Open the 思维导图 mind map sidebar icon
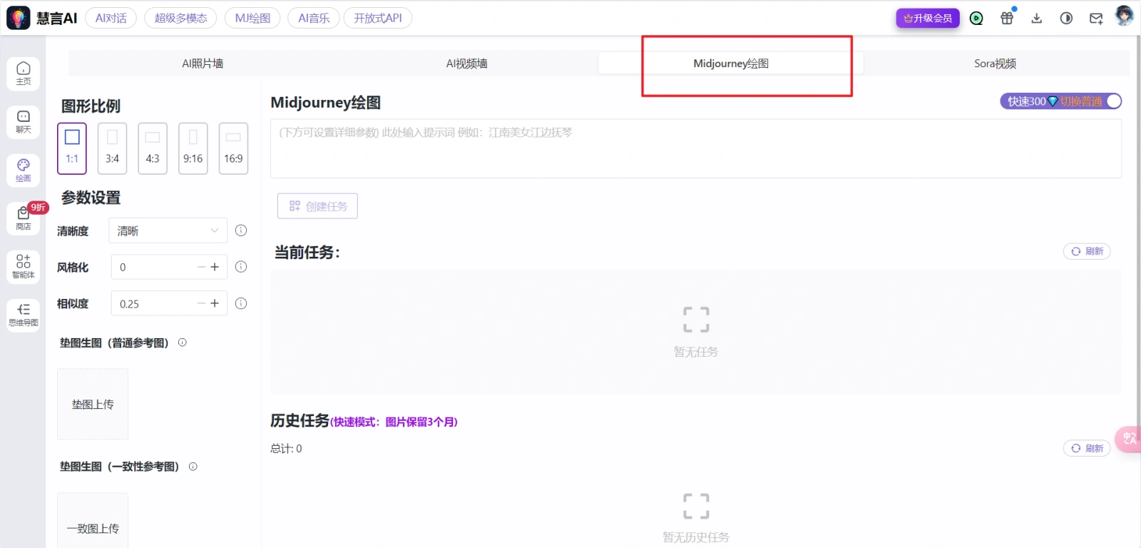 (x=24, y=315)
